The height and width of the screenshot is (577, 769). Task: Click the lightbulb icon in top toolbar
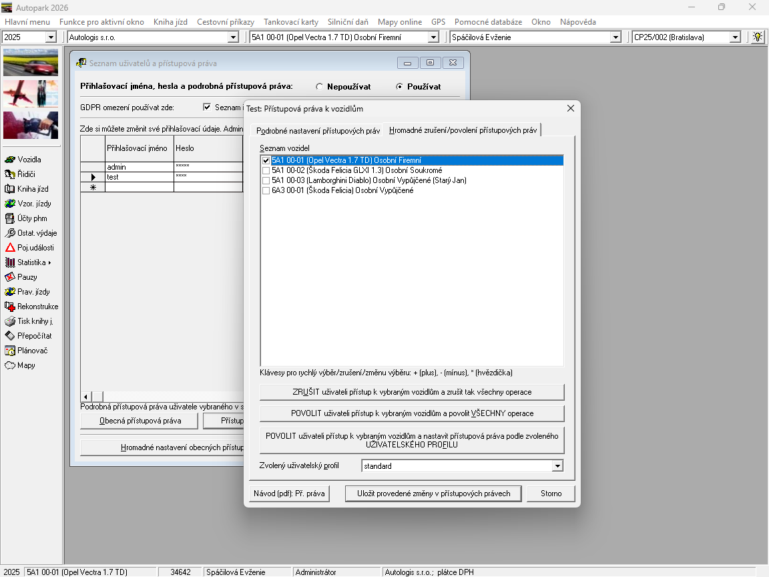coord(758,37)
